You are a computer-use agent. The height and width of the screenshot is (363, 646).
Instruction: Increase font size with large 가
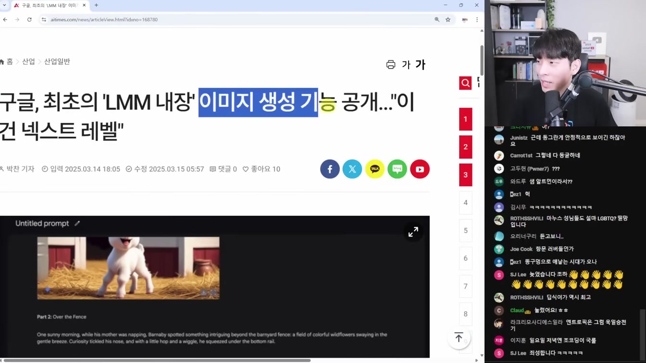(421, 64)
